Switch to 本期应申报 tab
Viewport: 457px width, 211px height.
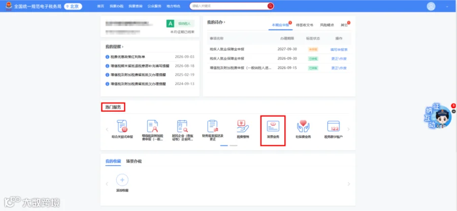[280, 25]
